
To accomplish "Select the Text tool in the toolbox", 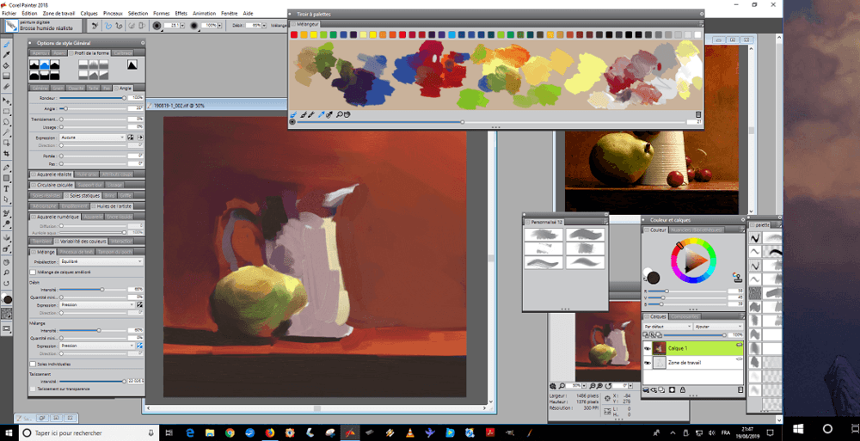I will pyautogui.click(x=7, y=188).
